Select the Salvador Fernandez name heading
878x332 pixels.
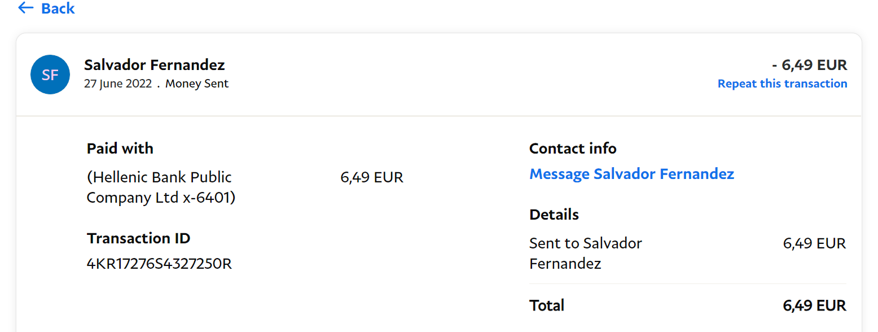[154, 65]
